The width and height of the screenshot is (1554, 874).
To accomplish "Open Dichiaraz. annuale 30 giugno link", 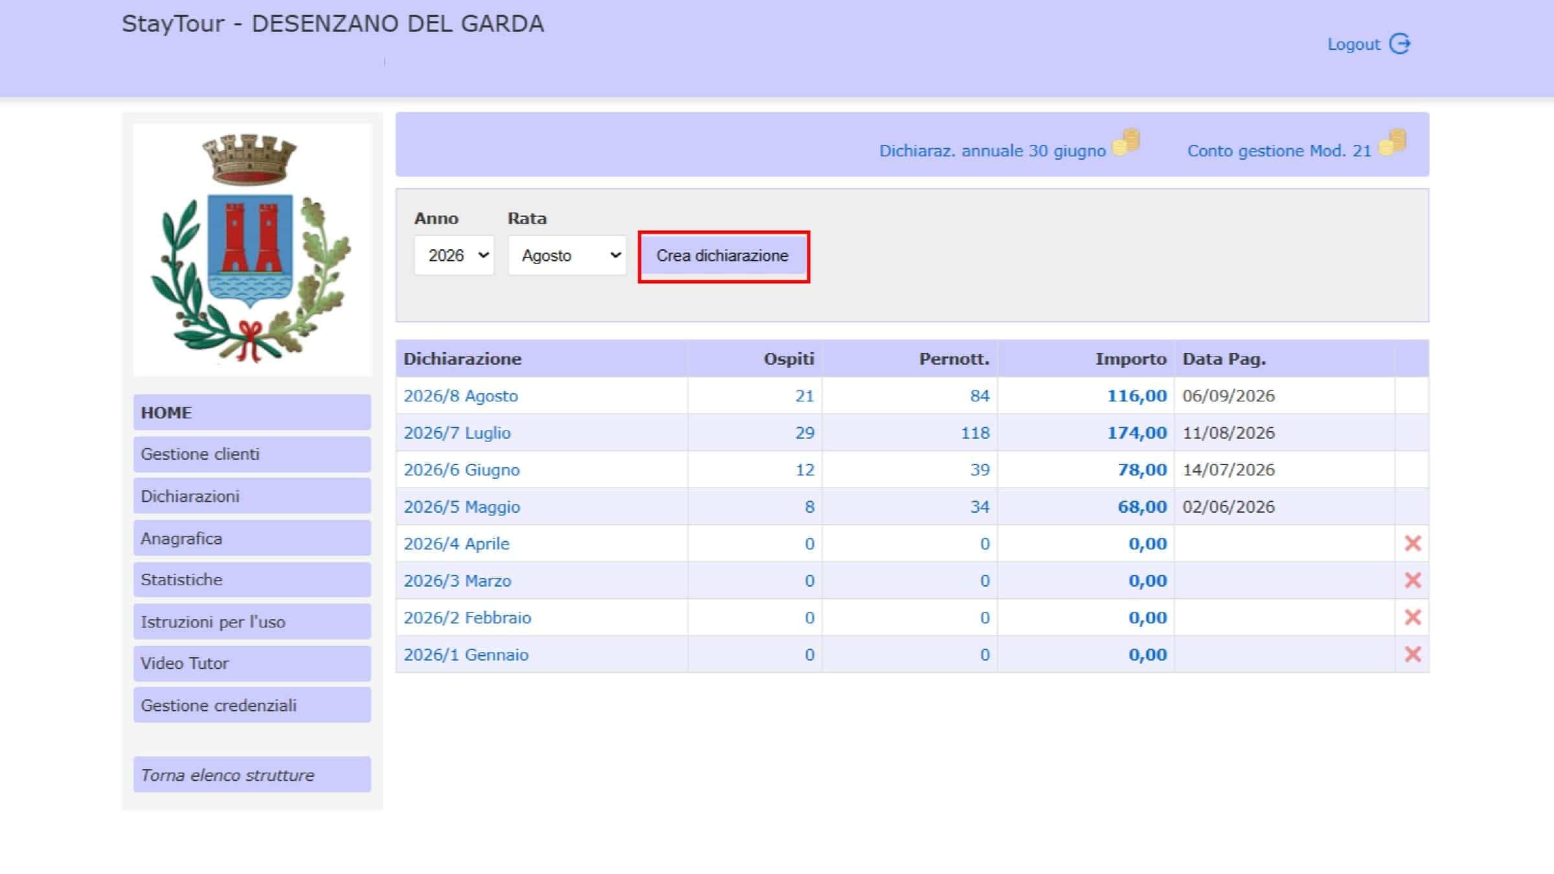I will tap(992, 151).
